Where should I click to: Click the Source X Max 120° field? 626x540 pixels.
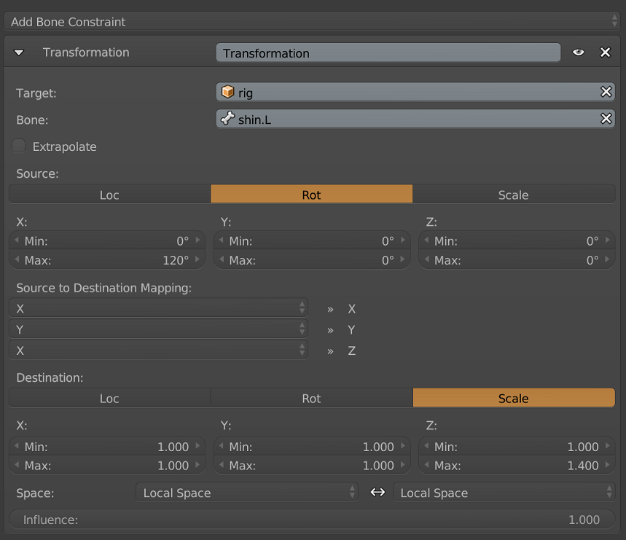(107, 260)
